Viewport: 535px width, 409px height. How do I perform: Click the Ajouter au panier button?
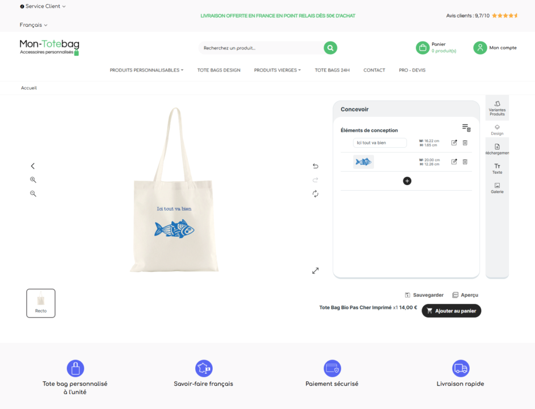(451, 311)
